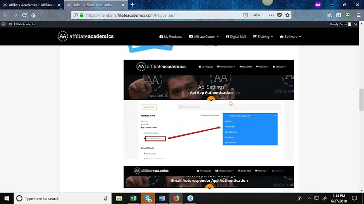Bookmark this page with star icon
Viewport: 364px width, 204px height.
coord(287,15)
